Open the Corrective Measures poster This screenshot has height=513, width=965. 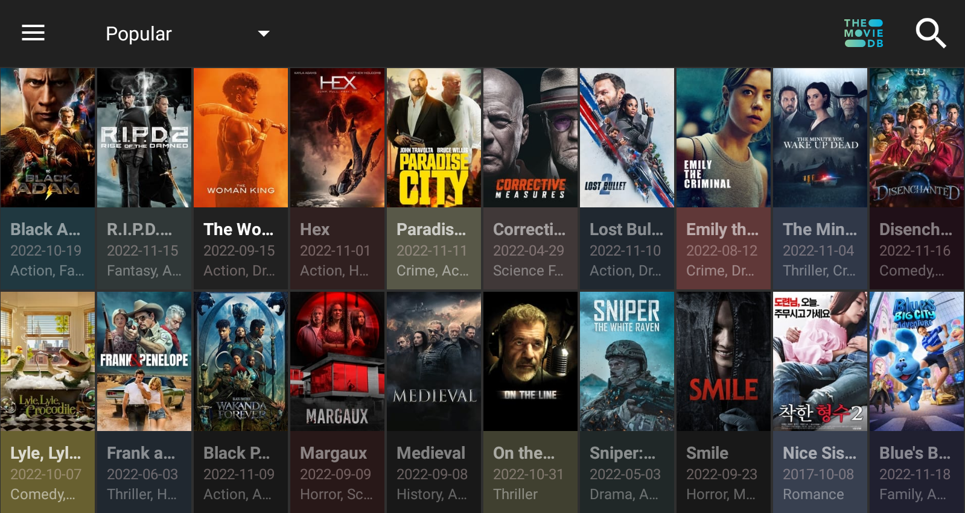click(530, 137)
